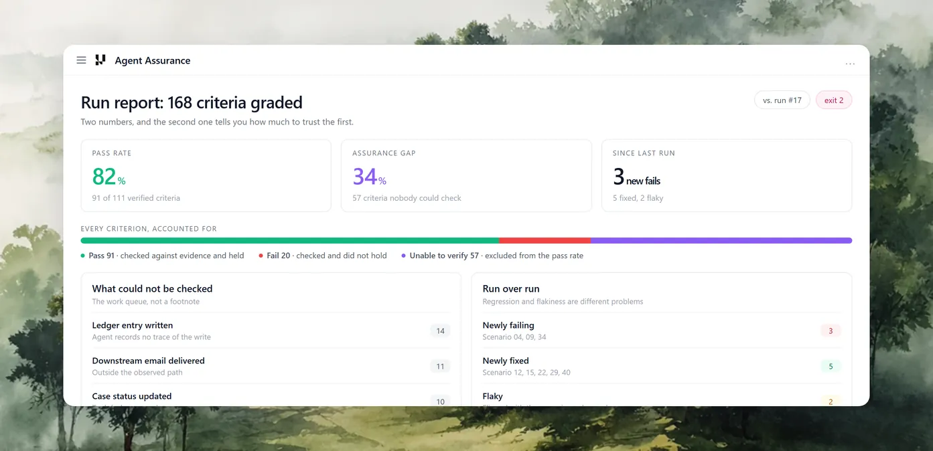Click the '34%' assurance gap value
933x451 pixels.
[369, 177]
